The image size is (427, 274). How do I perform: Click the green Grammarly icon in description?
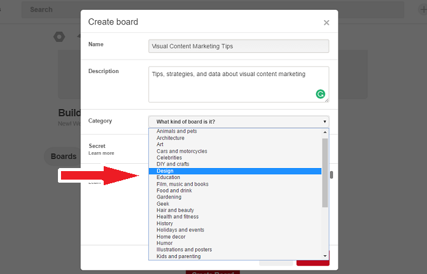pos(320,94)
